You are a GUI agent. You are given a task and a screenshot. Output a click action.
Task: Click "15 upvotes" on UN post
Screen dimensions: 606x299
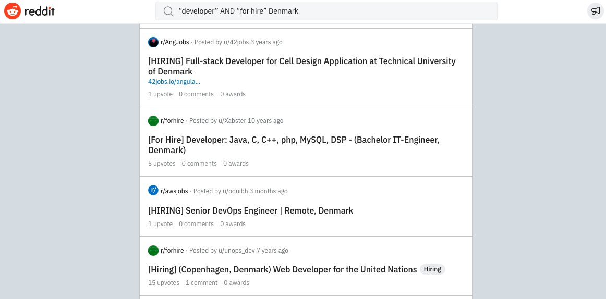[163, 283]
